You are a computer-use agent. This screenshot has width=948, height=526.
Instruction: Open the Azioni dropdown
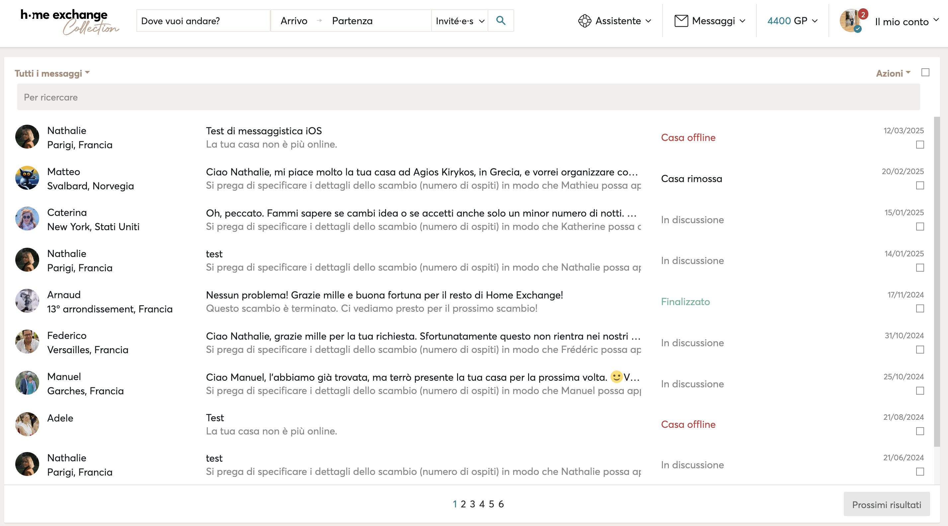[x=893, y=73]
